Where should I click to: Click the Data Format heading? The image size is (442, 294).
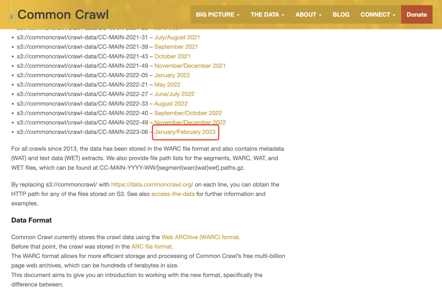click(x=32, y=220)
